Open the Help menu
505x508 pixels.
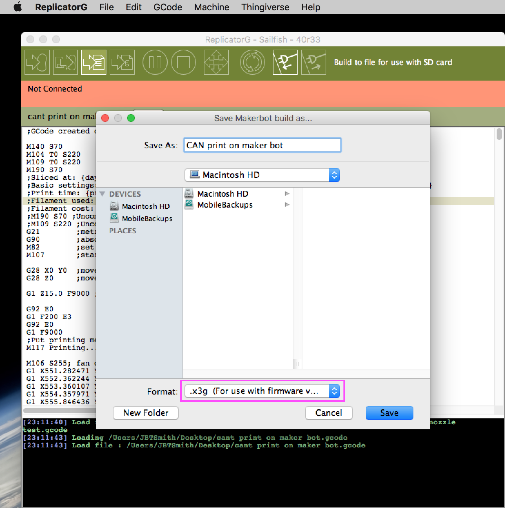pos(311,7)
